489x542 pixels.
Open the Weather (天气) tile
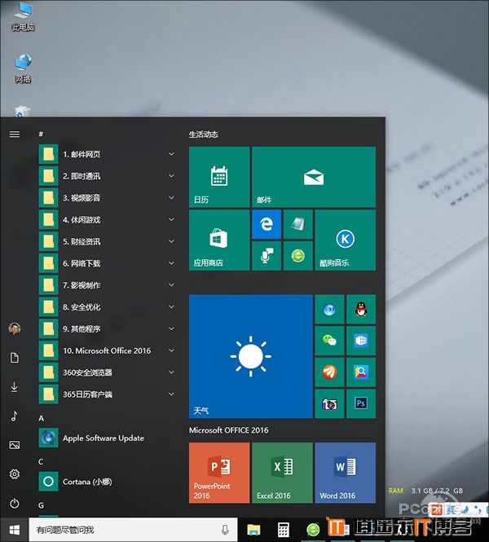[251, 356]
